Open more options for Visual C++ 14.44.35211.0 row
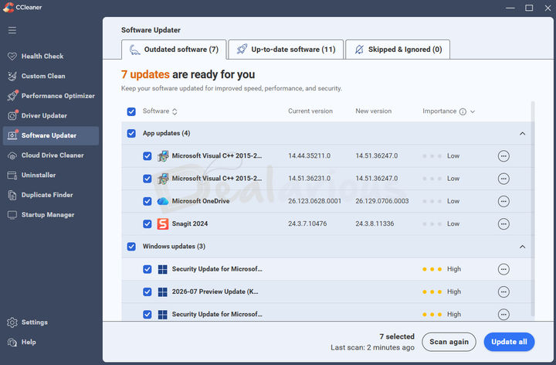The width and height of the screenshot is (556, 365). click(503, 156)
